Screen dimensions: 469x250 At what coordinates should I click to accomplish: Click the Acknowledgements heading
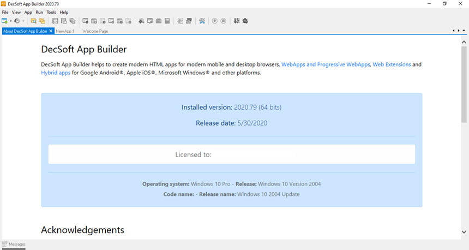(82, 230)
